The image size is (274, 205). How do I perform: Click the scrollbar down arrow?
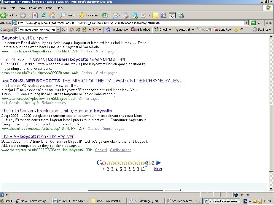(x=271, y=189)
